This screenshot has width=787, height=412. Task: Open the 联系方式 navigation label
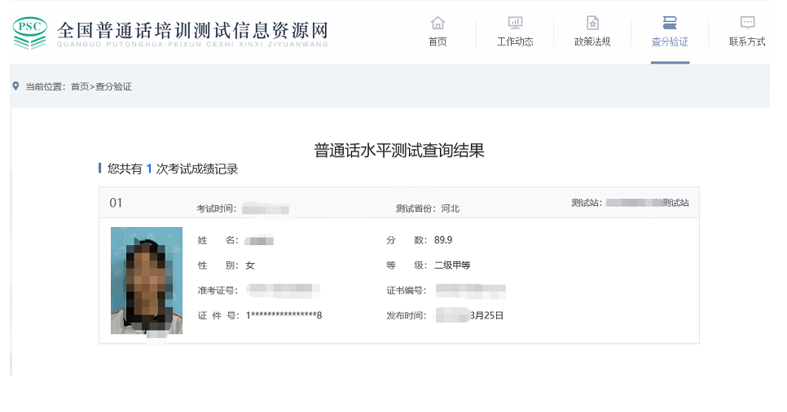tap(747, 42)
